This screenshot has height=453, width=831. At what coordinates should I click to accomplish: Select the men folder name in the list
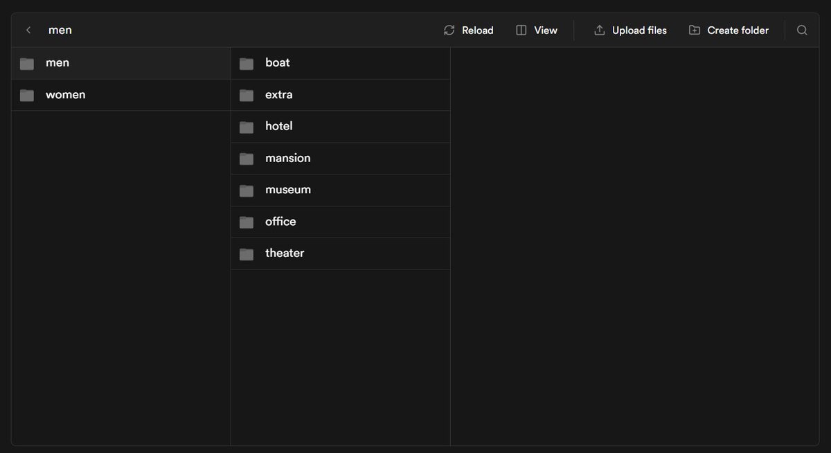[57, 62]
